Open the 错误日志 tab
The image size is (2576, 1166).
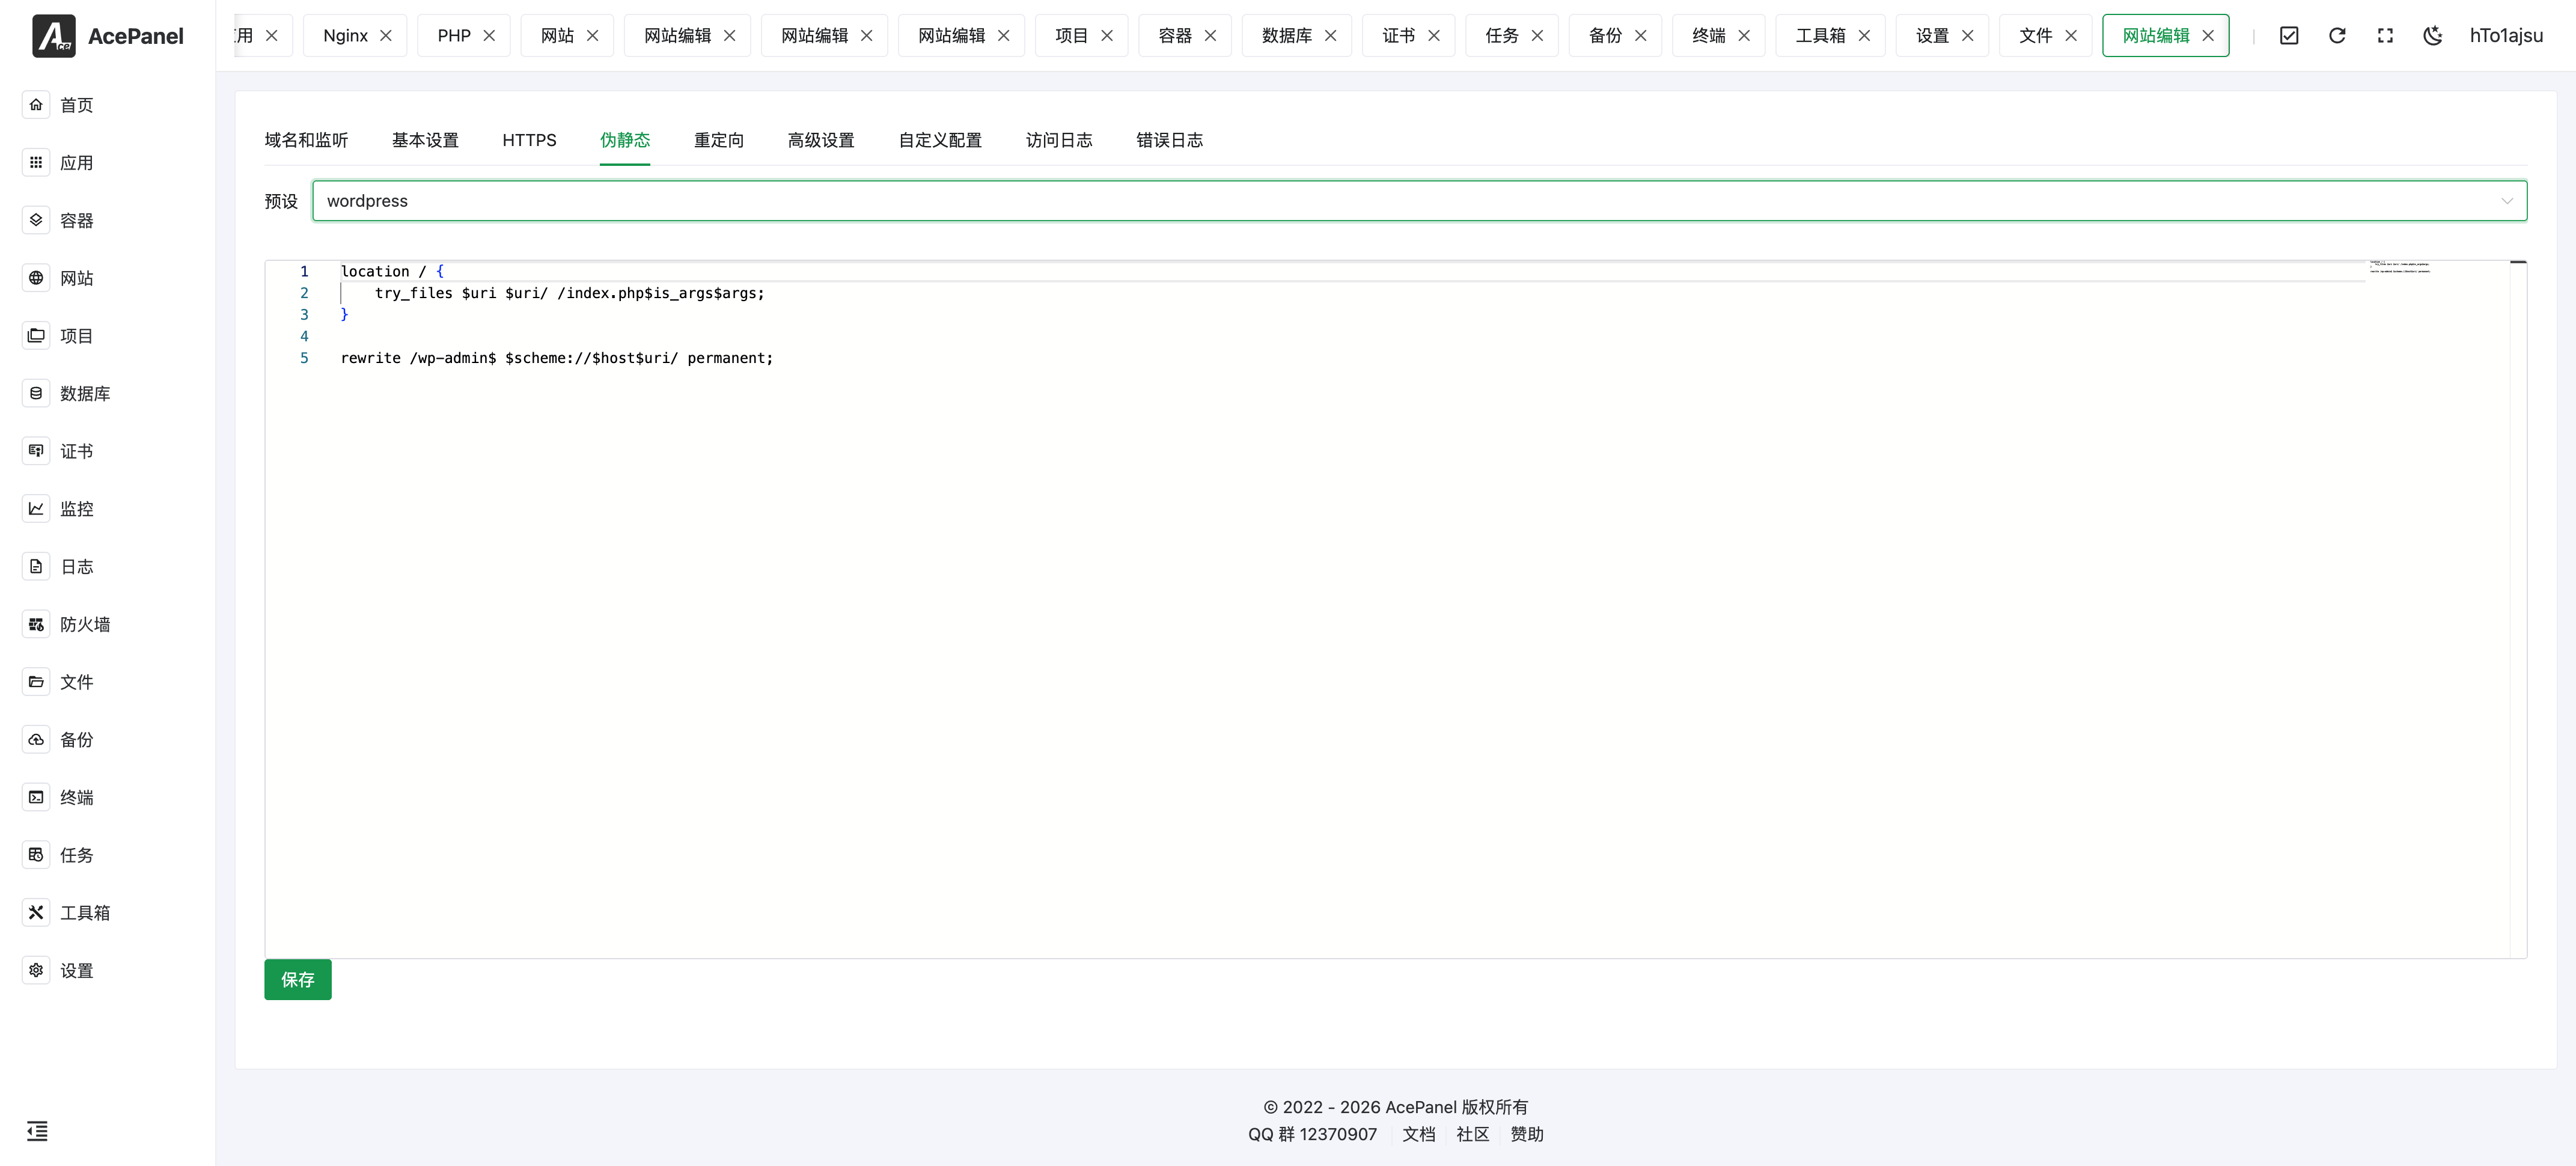tap(1170, 140)
